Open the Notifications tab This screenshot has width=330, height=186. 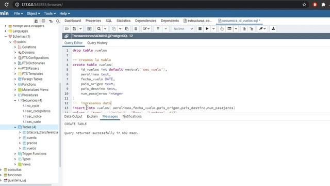click(x=132, y=116)
